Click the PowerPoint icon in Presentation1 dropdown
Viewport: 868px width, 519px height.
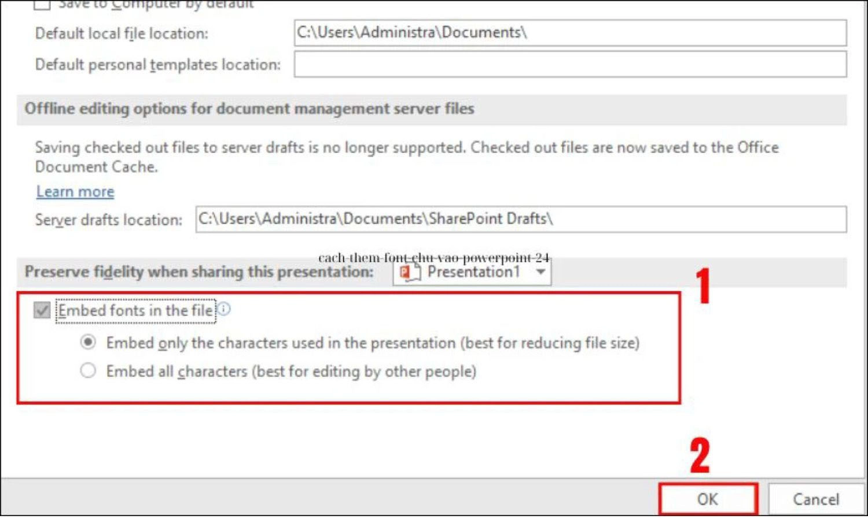point(410,272)
